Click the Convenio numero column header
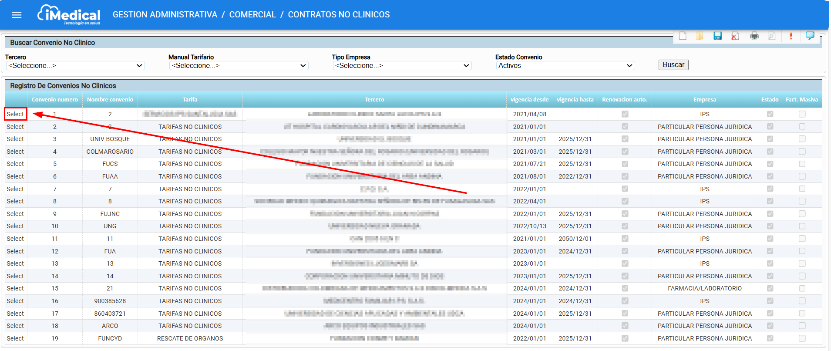Image resolution: width=831 pixels, height=351 pixels. pos(55,100)
